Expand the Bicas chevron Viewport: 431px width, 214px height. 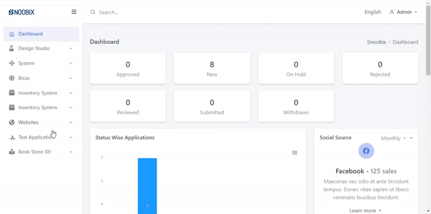tap(71, 78)
